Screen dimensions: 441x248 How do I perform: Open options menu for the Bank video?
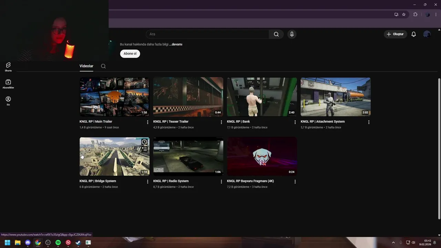point(295,122)
